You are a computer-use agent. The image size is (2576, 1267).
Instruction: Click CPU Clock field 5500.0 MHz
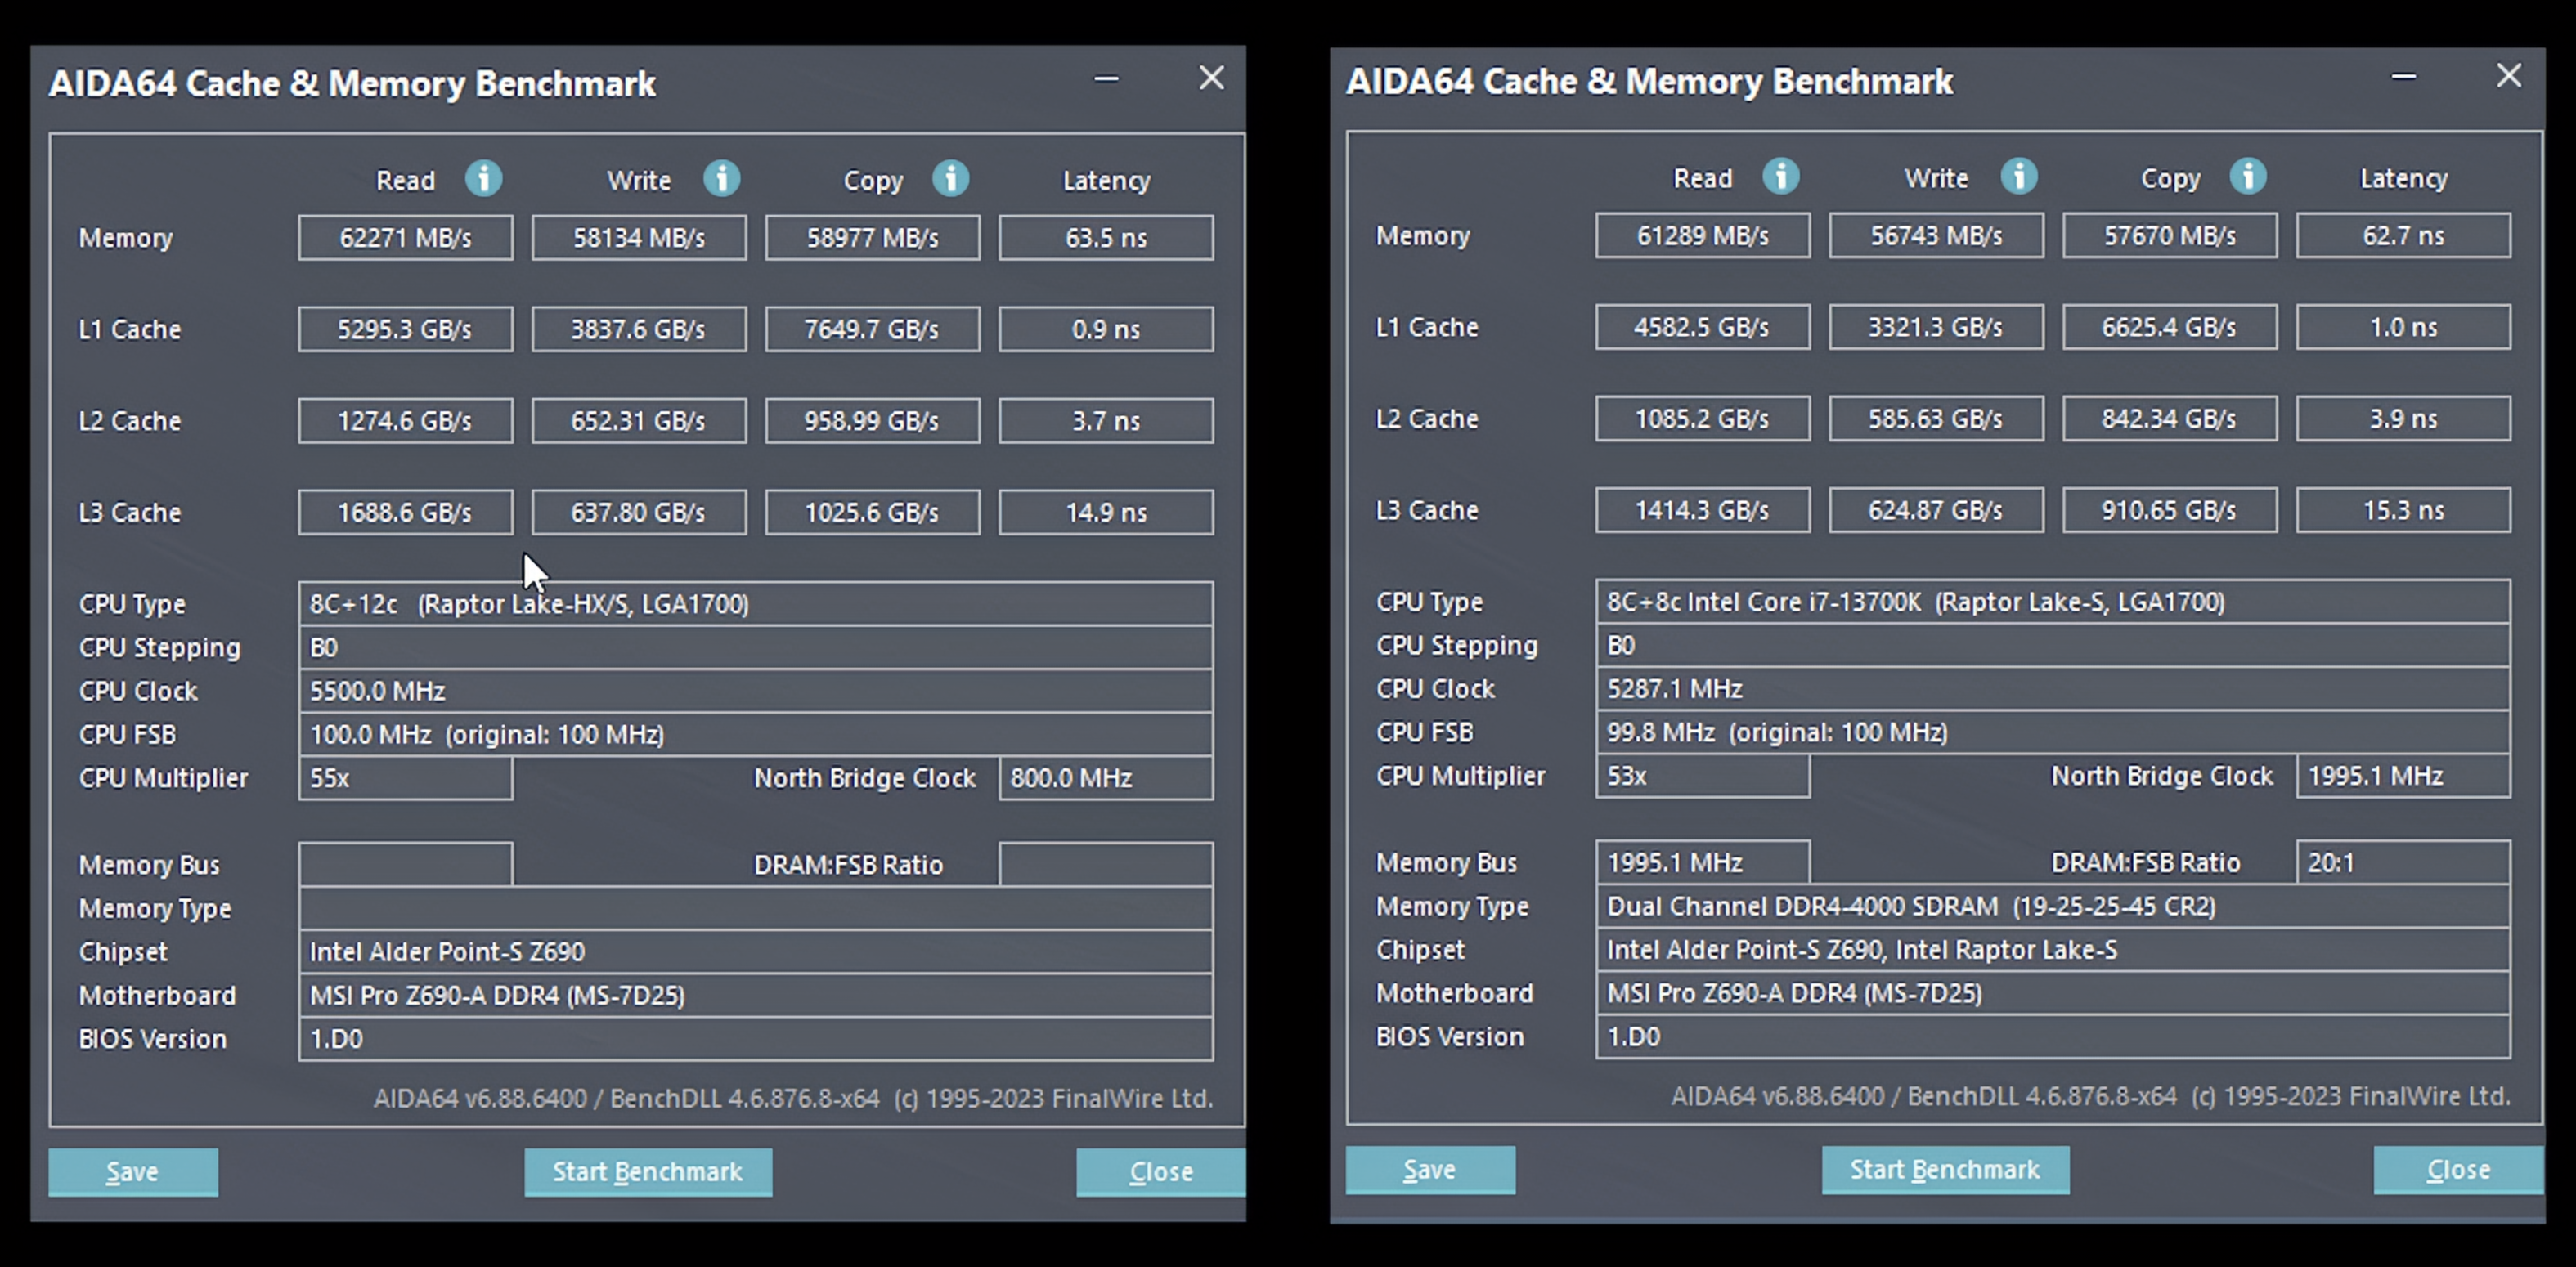[756, 691]
